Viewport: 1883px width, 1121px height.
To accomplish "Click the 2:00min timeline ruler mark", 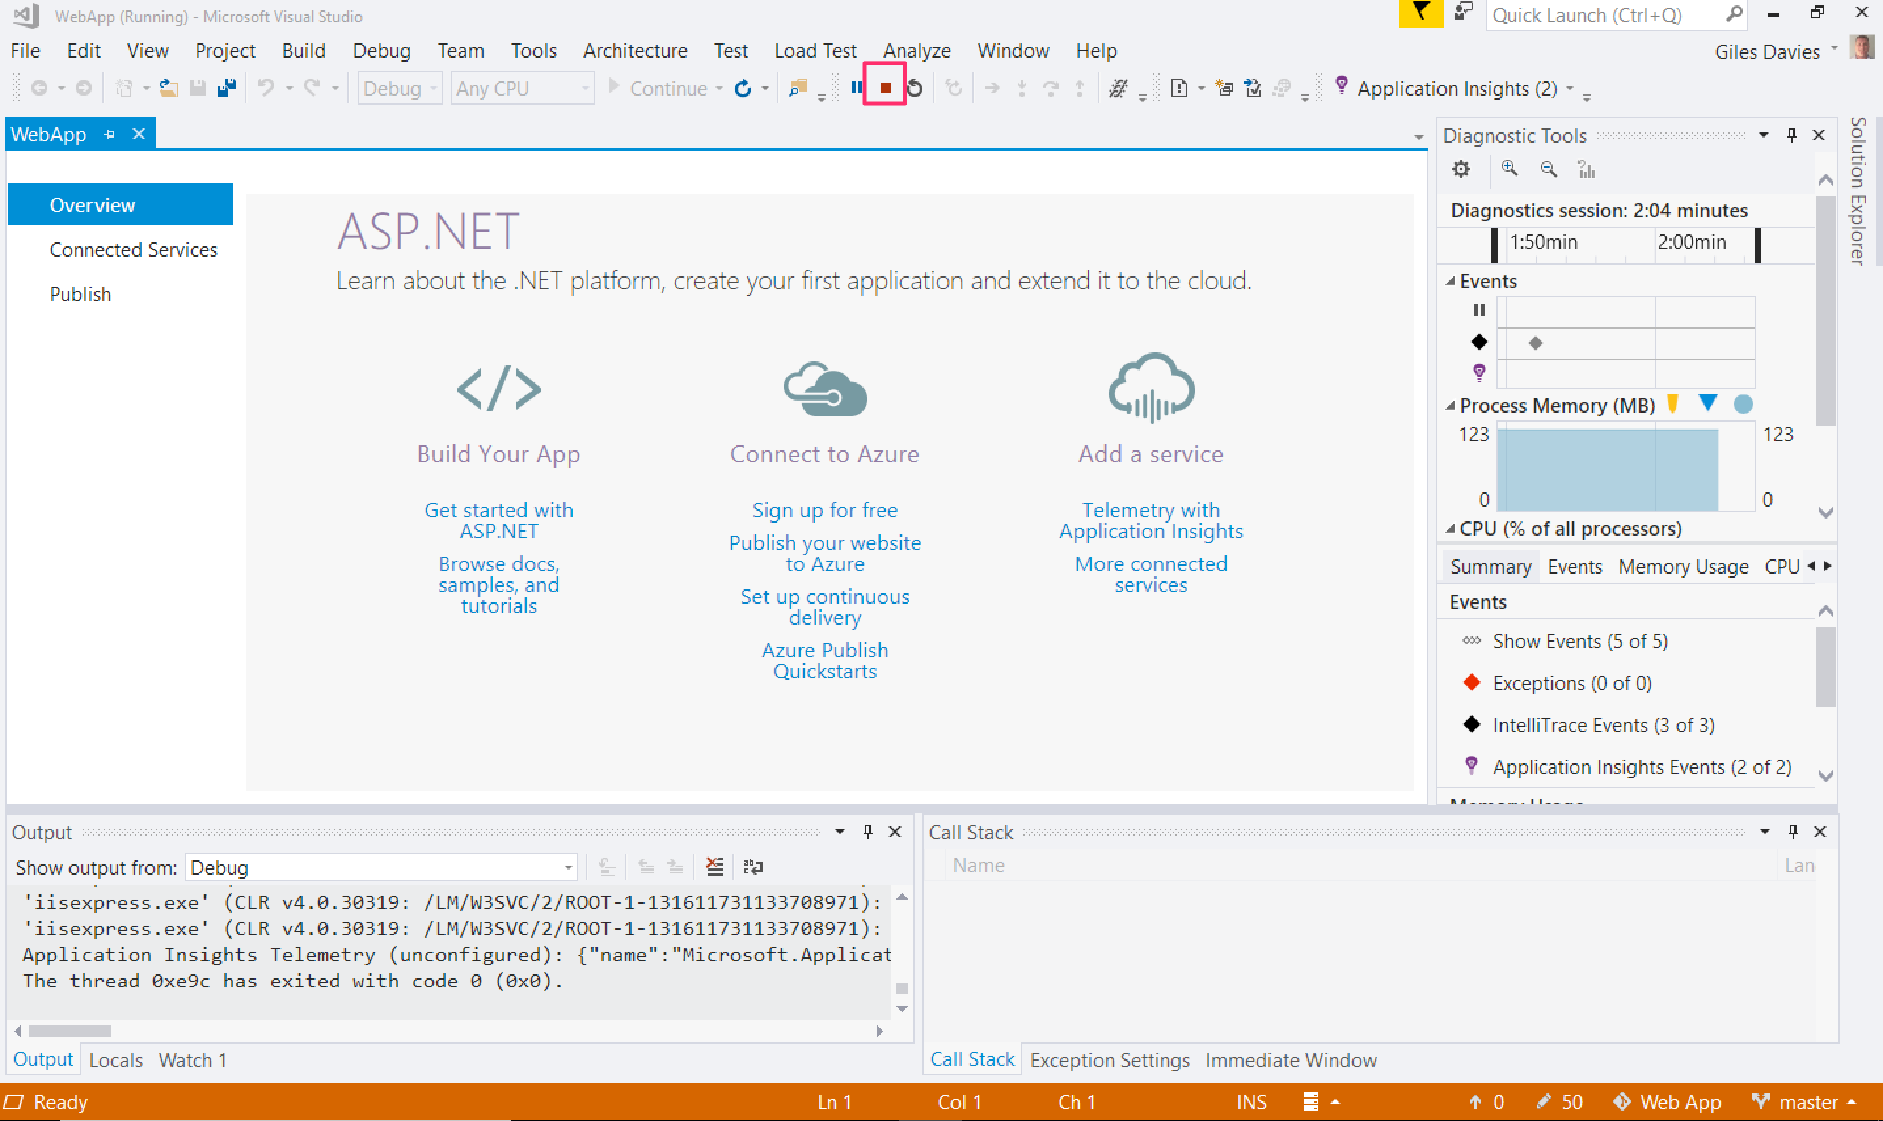I will [1691, 242].
